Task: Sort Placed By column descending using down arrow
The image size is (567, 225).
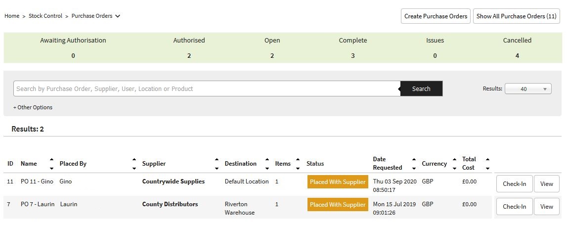Action: [x=134, y=168]
